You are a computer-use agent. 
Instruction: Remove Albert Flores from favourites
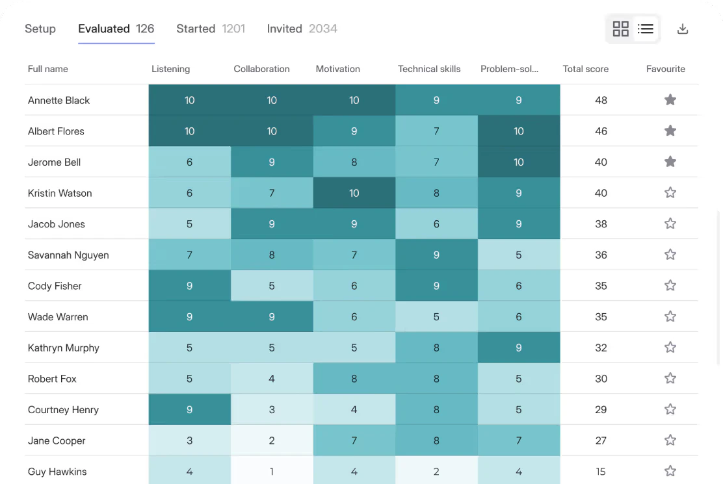pos(670,131)
